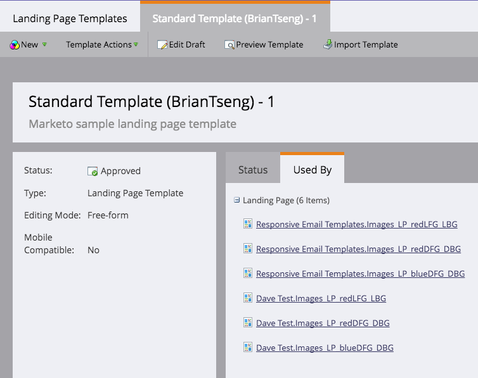Open the Template Actions dropdown menu
Screen dimensions: 478x378
102,45
